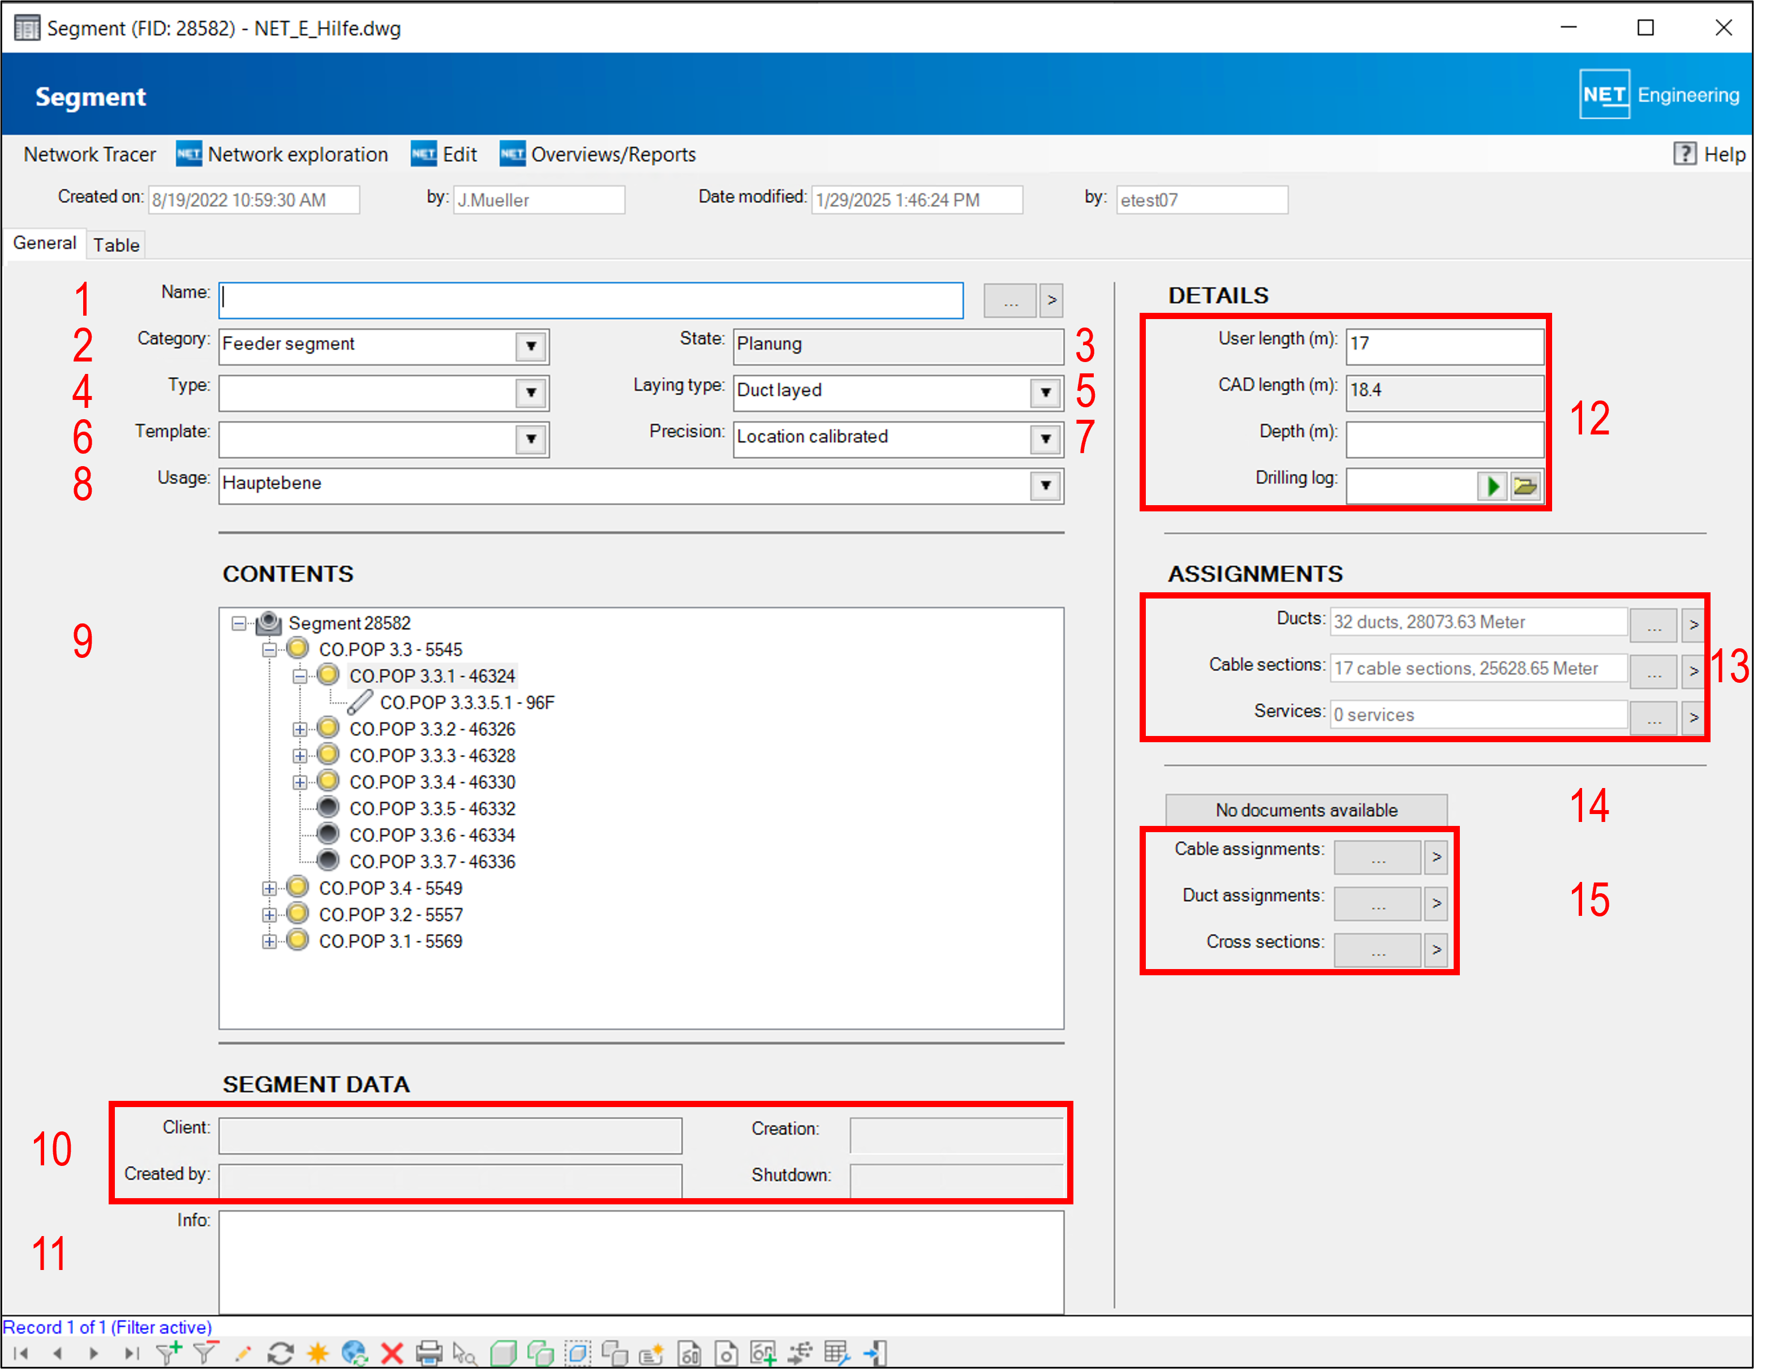Click into the Info text area

click(x=641, y=1261)
